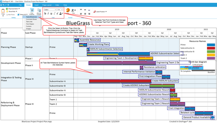Select the Engineering Team 2 purple task bar
217x123 pixels.
tap(122, 63)
